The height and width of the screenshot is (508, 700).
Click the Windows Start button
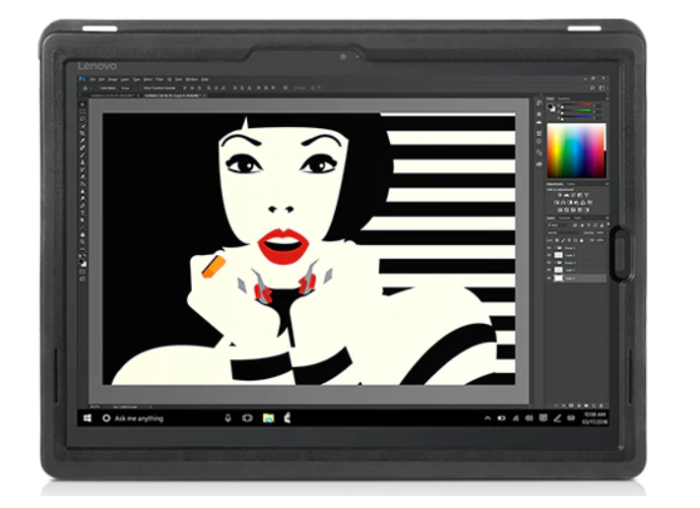click(x=87, y=418)
